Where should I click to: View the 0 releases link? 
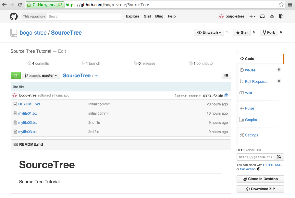pyautogui.click(x=144, y=64)
